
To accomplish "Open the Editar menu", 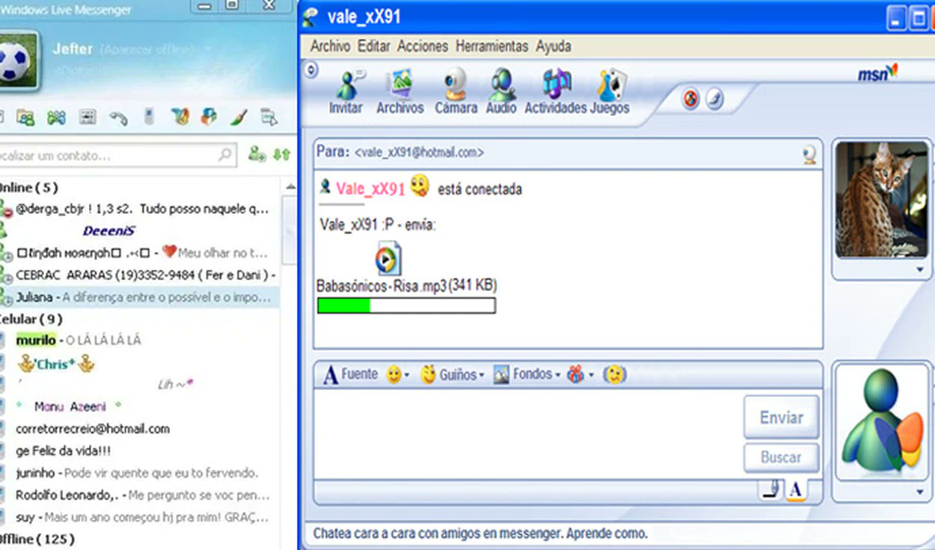I will pyautogui.click(x=374, y=46).
